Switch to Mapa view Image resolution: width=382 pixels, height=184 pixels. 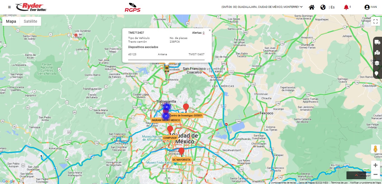pyautogui.click(x=11, y=21)
